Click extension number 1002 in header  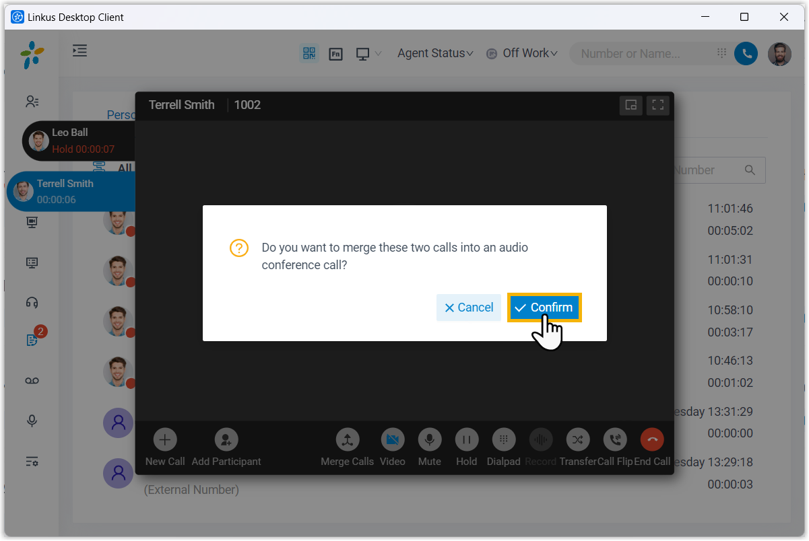(247, 105)
